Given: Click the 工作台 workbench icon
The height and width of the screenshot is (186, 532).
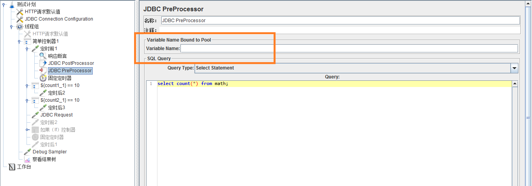Looking at the screenshot, I should pyautogui.click(x=12, y=167).
